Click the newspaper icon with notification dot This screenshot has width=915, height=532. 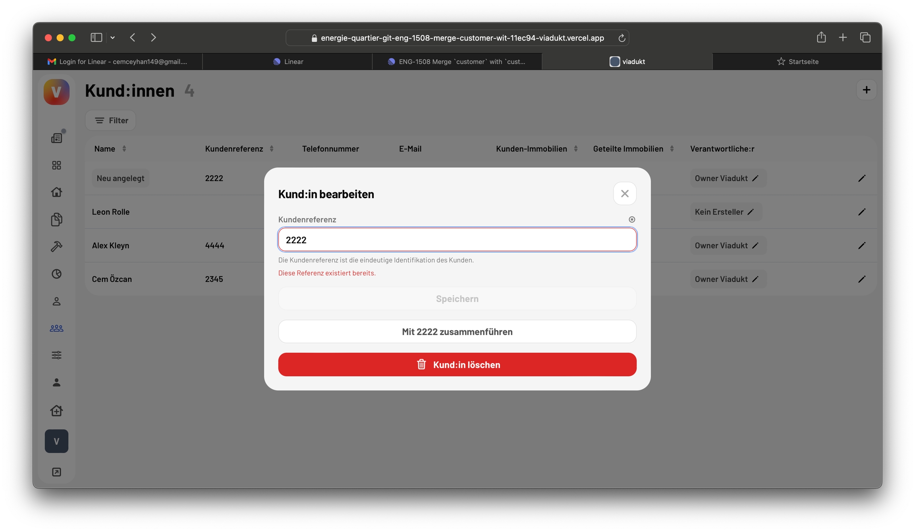pos(56,138)
